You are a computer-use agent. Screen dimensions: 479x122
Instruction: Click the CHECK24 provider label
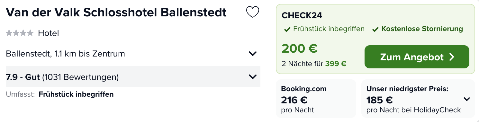[302, 15]
